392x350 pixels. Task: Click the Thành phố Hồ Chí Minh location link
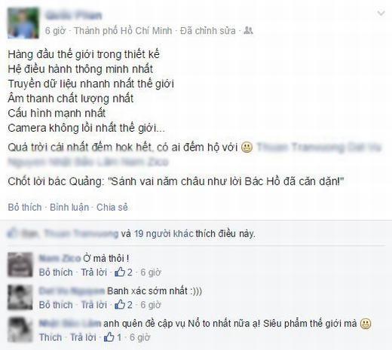[x=123, y=31]
